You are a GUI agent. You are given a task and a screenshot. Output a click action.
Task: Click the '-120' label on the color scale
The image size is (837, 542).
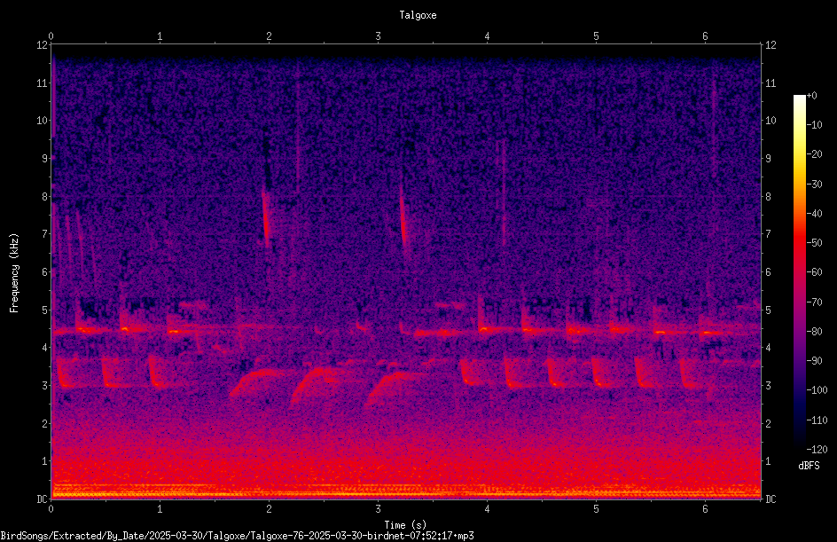(x=817, y=450)
